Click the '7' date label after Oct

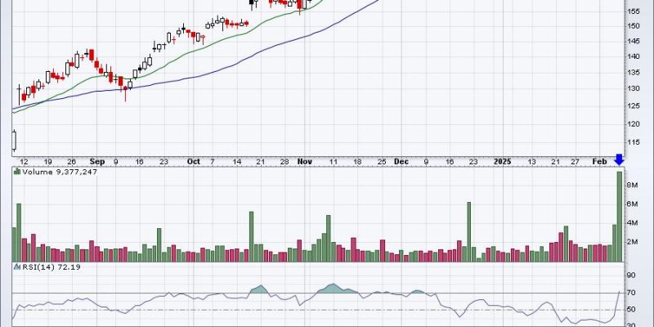pos(213,162)
